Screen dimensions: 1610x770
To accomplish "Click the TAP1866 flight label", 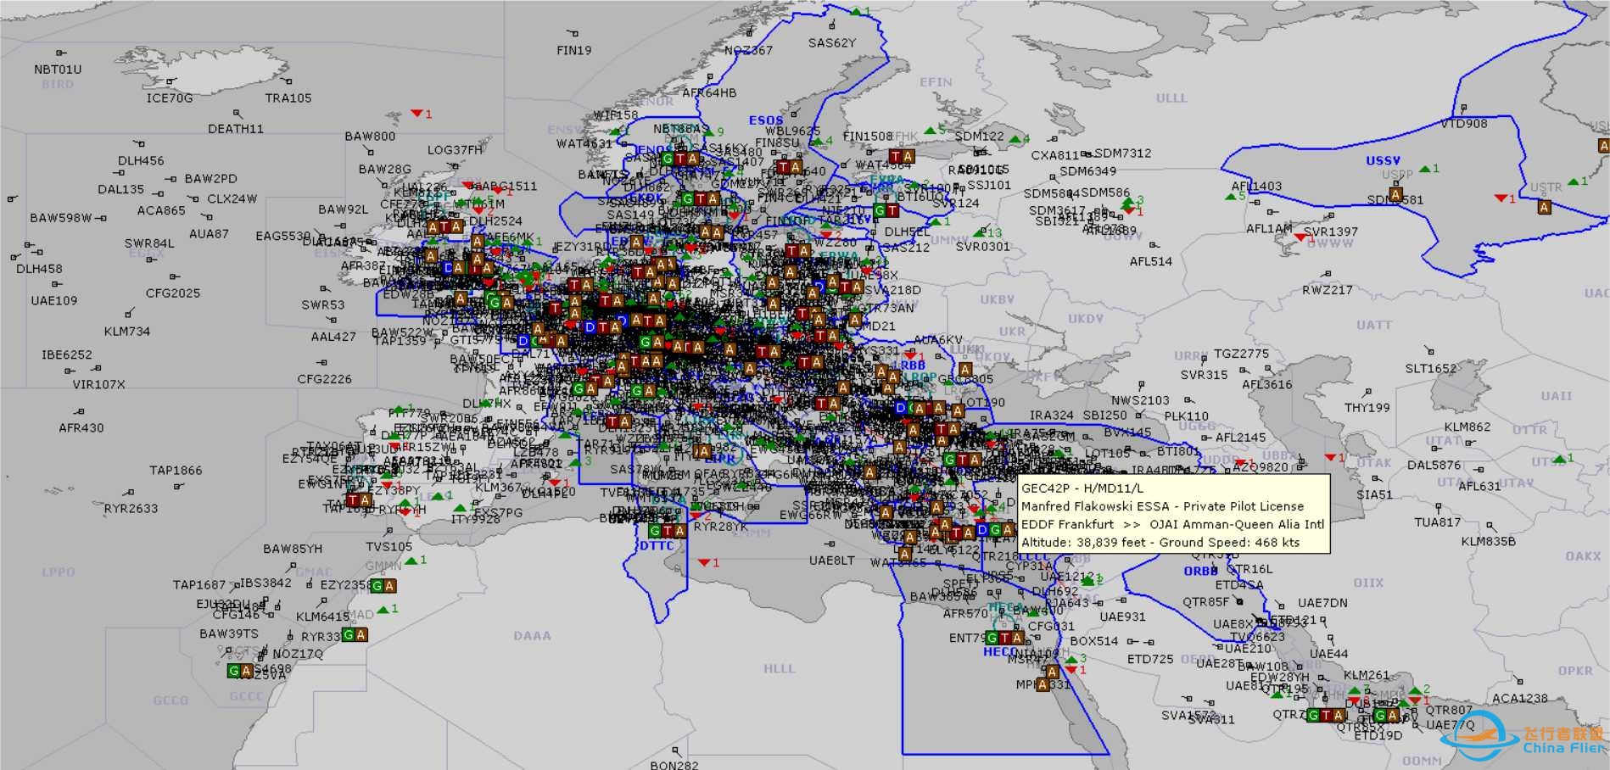I will coord(176,471).
